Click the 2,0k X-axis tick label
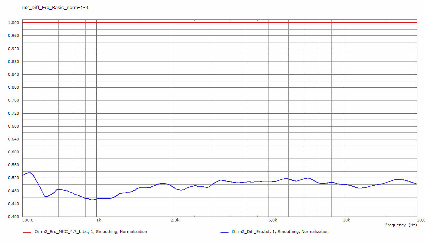Screen dimensions: 425x243 [x=175, y=220]
